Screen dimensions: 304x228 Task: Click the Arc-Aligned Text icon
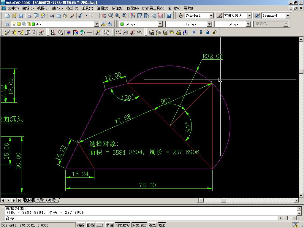pyautogui.click(x=139, y=32)
